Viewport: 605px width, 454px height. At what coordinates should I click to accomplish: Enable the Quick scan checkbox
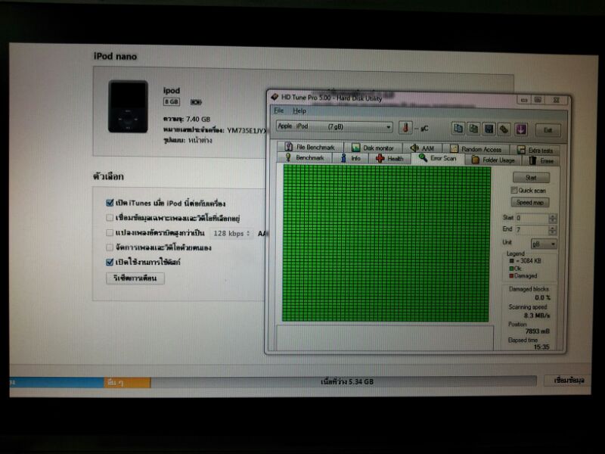[x=515, y=191]
